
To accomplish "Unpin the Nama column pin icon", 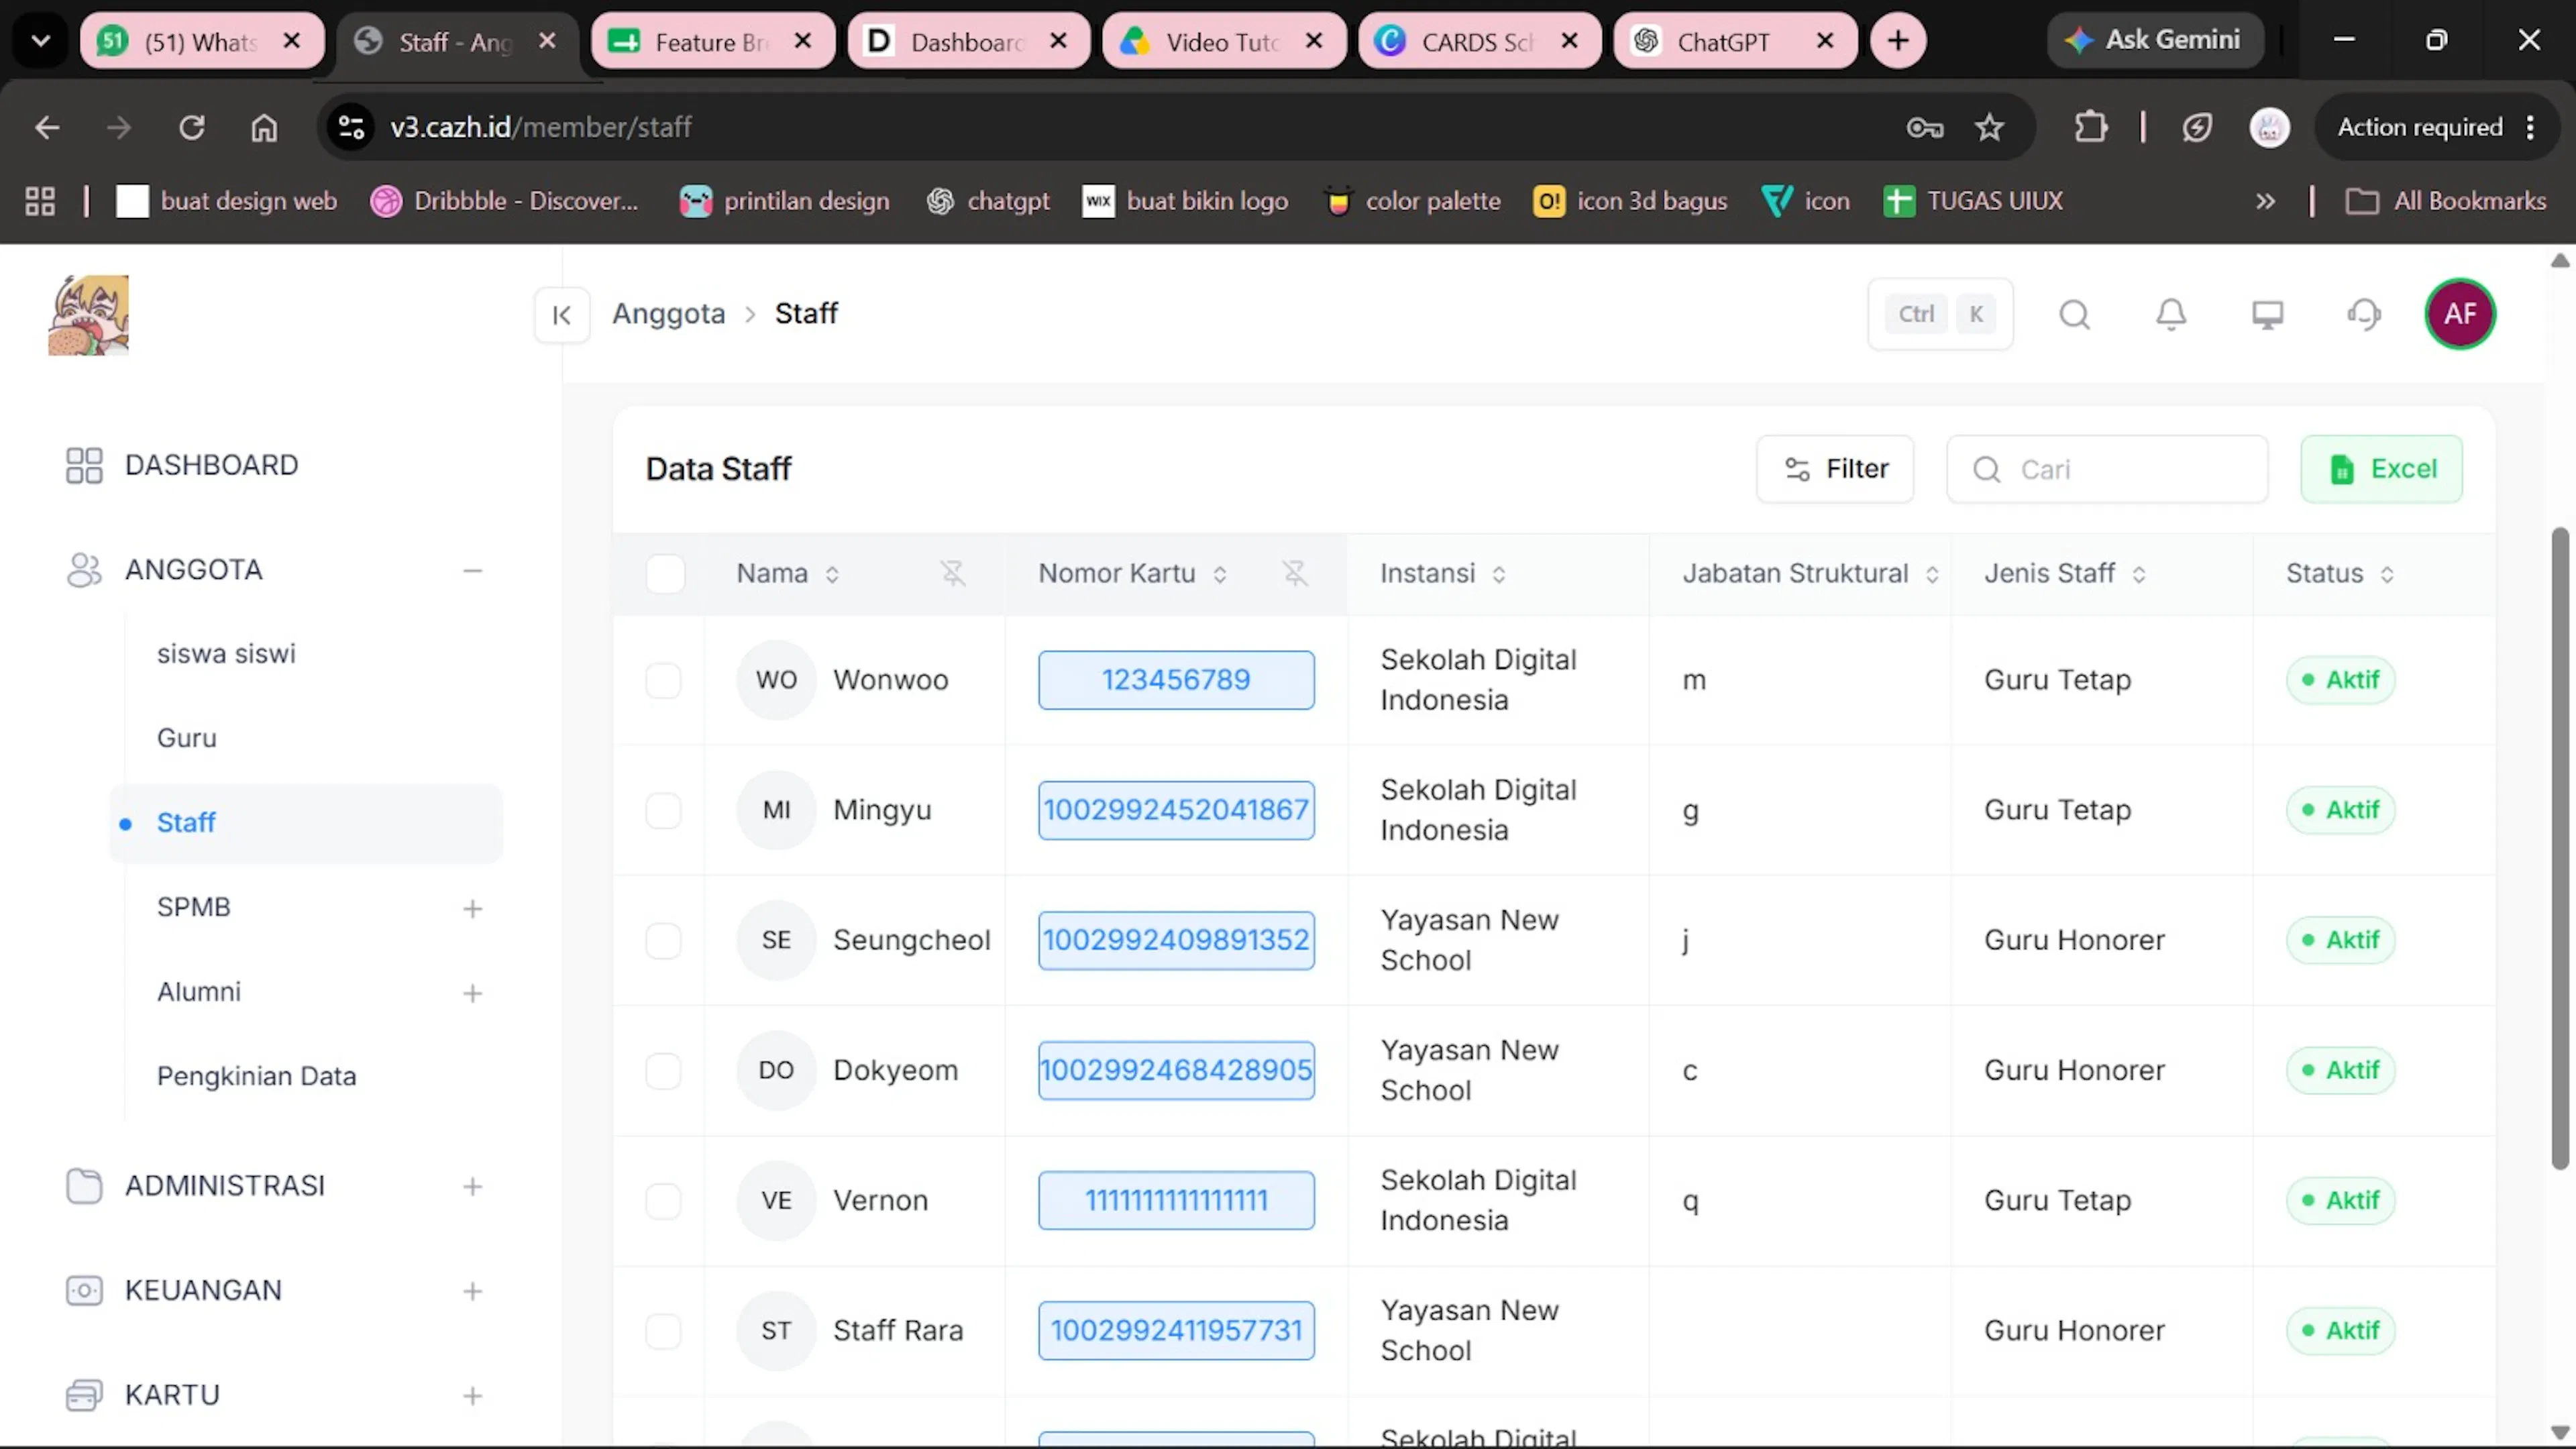I will (953, 573).
